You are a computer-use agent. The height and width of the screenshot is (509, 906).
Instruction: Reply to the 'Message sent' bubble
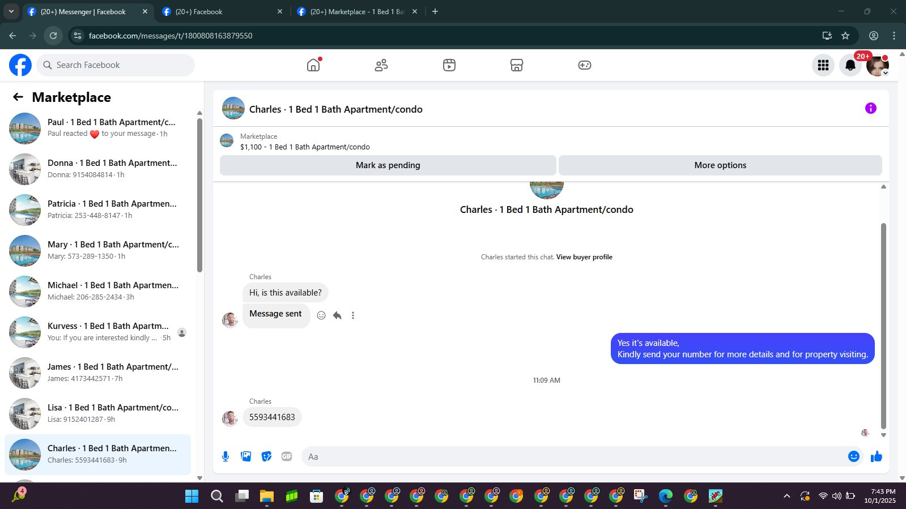(337, 315)
